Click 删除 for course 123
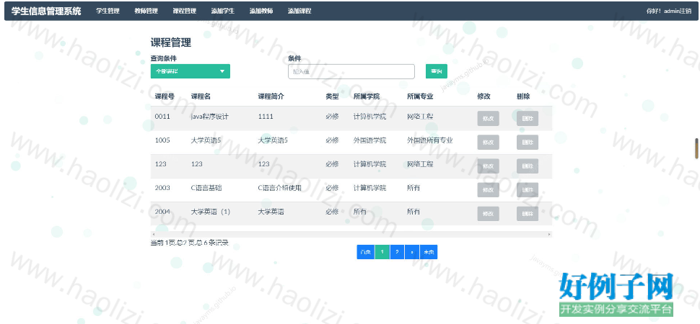This screenshot has height=324, width=700. pyautogui.click(x=528, y=166)
